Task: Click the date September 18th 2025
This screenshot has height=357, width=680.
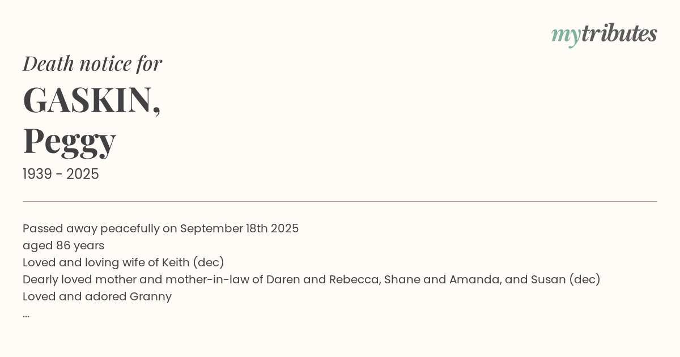Action: [x=239, y=229]
